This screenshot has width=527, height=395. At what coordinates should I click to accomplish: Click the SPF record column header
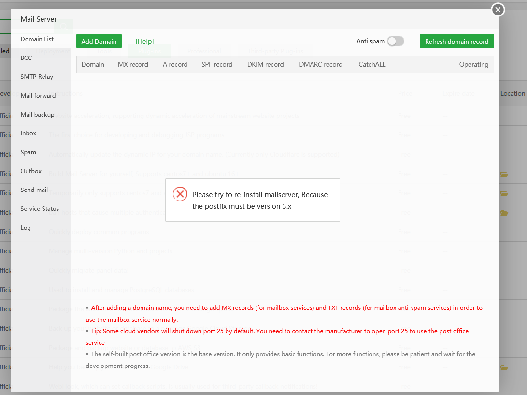(x=217, y=64)
